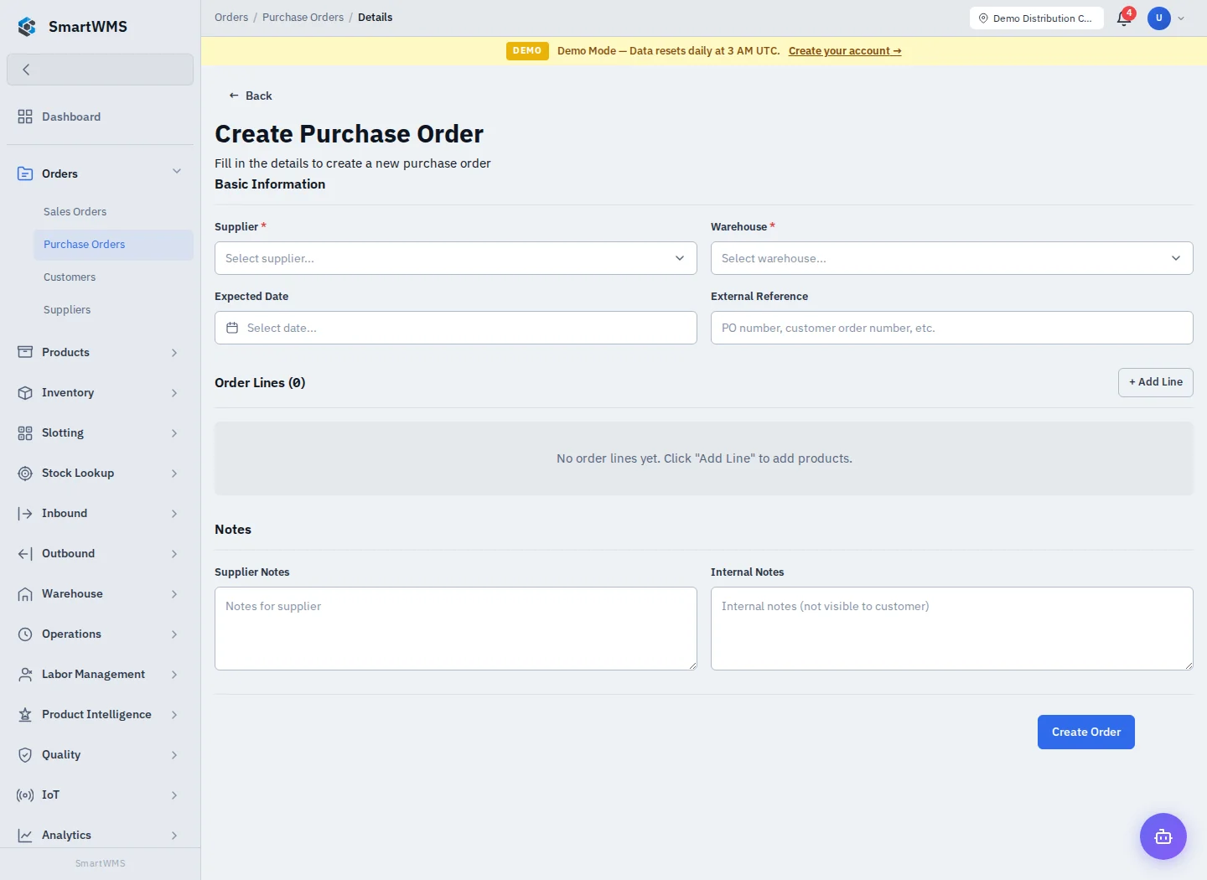Click the Supplier Notes text area
Image resolution: width=1207 pixels, height=880 pixels.
click(x=456, y=629)
